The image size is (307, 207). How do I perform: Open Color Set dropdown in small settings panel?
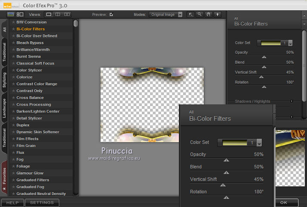click(x=290, y=43)
